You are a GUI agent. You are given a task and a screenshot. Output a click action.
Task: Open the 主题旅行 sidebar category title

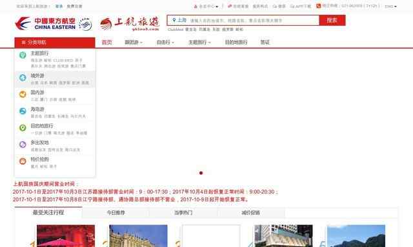click(39, 53)
